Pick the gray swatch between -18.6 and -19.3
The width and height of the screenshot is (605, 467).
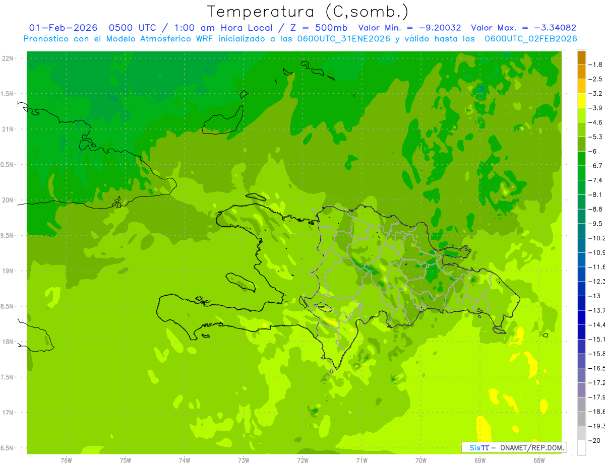click(x=581, y=419)
